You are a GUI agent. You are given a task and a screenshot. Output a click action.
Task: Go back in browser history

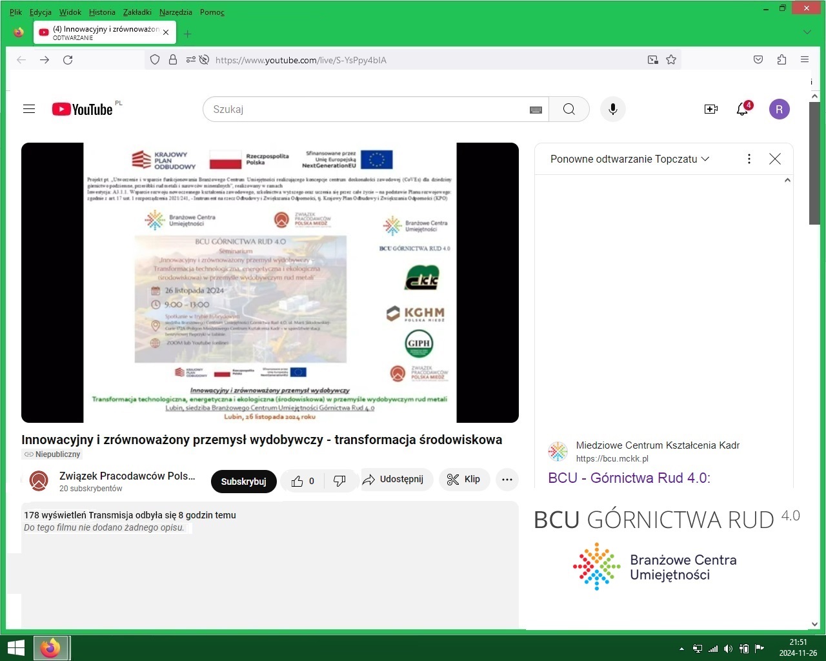pyautogui.click(x=21, y=59)
